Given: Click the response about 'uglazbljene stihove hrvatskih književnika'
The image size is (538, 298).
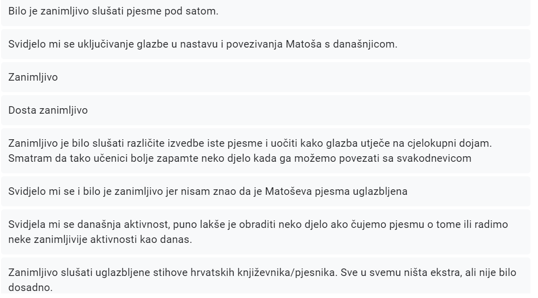Looking at the screenshot, I should click(265, 275).
